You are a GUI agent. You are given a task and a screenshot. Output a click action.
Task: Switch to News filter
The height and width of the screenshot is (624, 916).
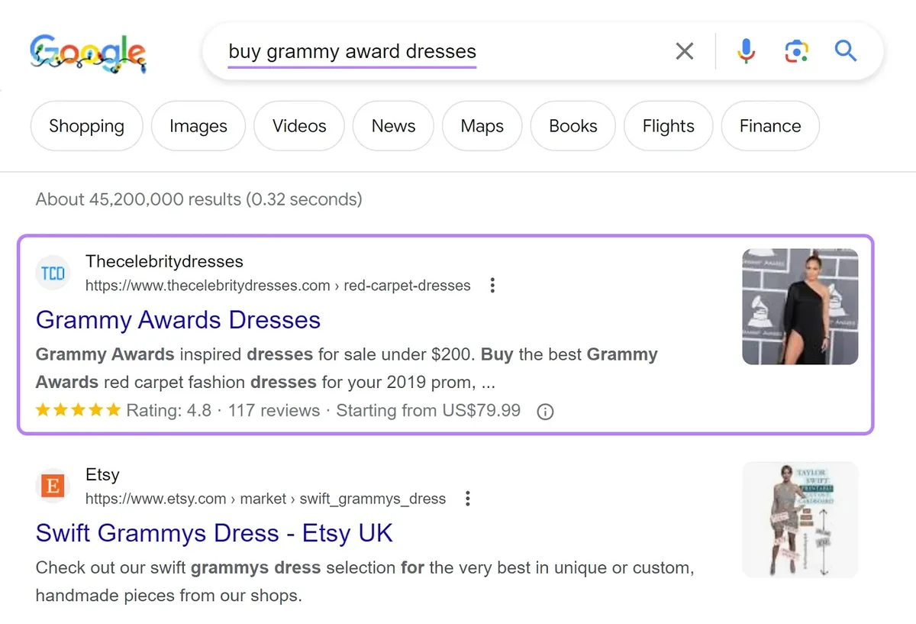click(x=393, y=126)
